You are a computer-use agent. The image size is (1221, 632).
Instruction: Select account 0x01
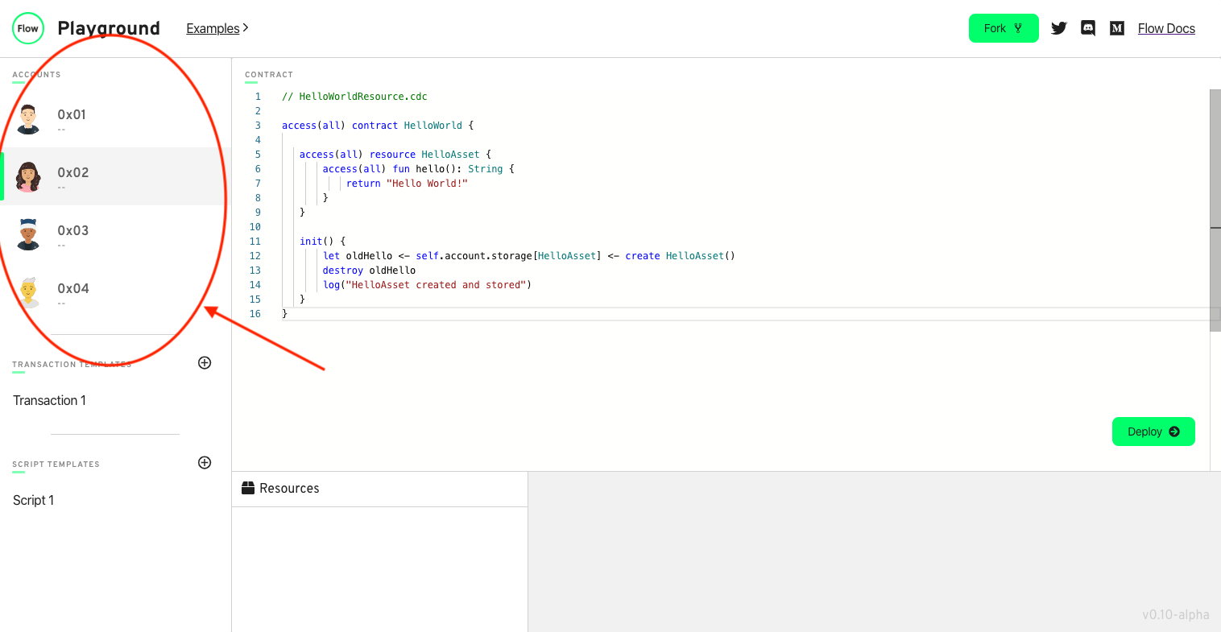click(115, 118)
